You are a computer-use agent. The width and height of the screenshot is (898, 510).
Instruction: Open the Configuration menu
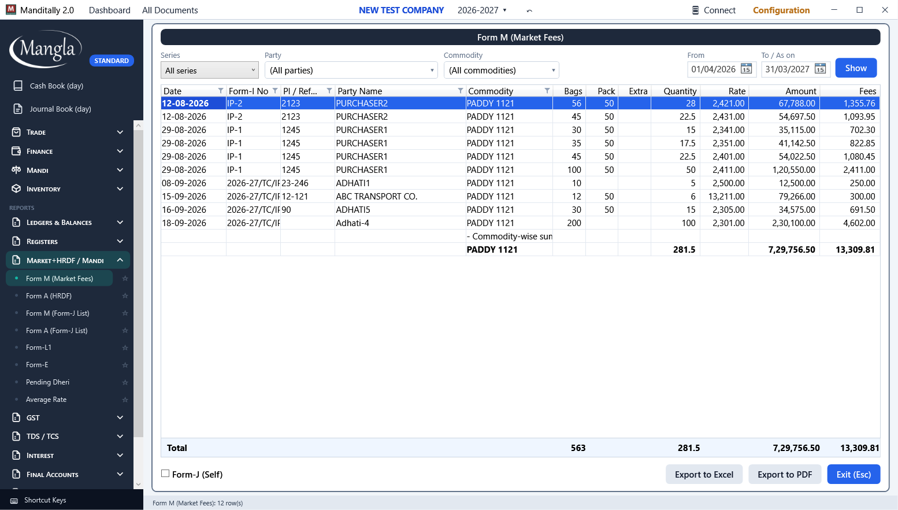tap(781, 10)
